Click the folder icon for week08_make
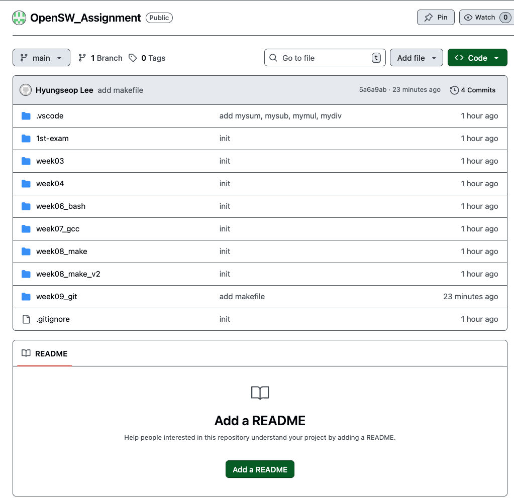The height and width of the screenshot is (501, 514). (x=26, y=252)
